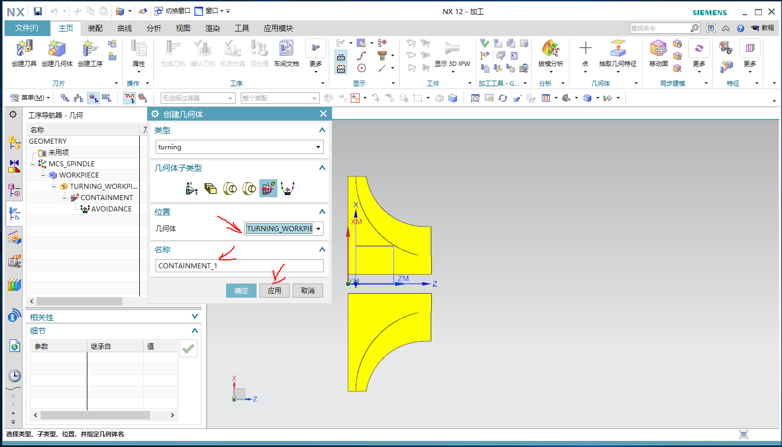
Task: Select the Move Face (移动面) tool
Action: pyautogui.click(x=659, y=54)
